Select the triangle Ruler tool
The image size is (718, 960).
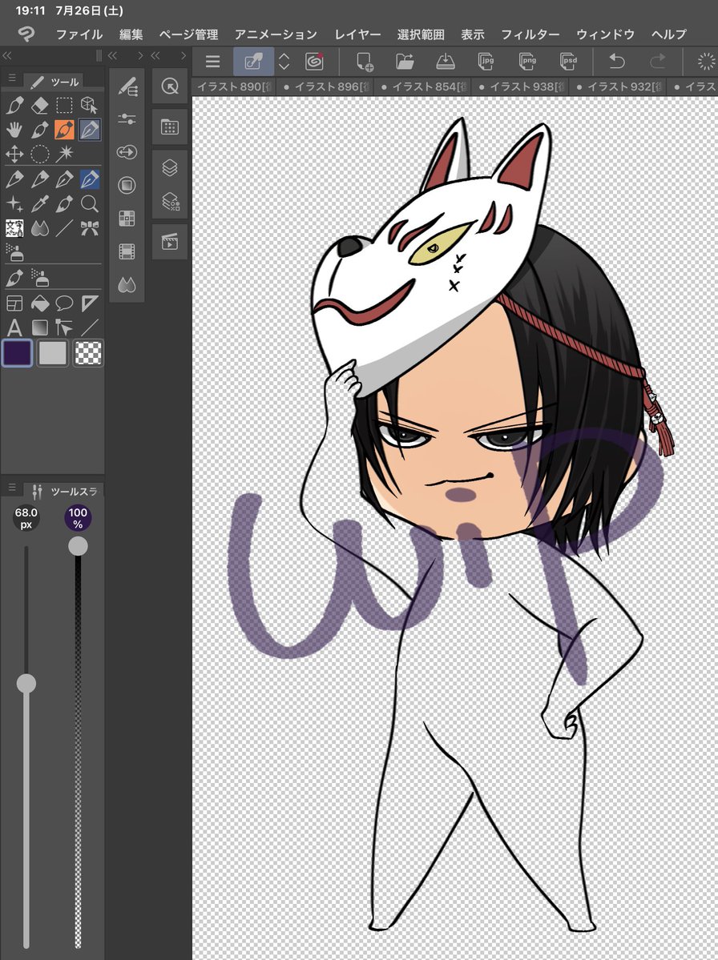90,303
